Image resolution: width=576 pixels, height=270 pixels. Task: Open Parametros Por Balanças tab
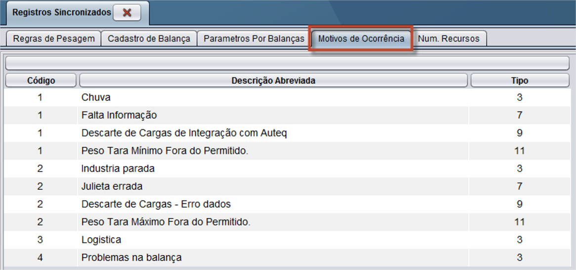[x=254, y=39]
